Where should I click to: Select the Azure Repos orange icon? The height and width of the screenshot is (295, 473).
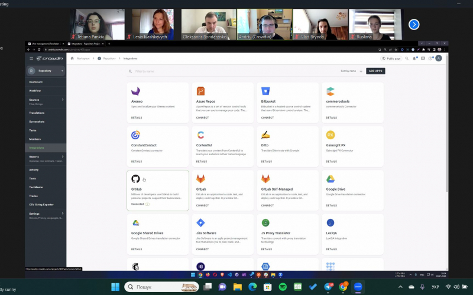coord(200,91)
